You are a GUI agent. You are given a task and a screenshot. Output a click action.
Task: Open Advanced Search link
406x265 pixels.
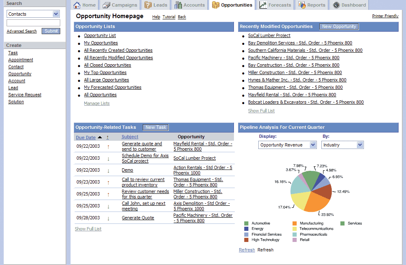pos(22,31)
